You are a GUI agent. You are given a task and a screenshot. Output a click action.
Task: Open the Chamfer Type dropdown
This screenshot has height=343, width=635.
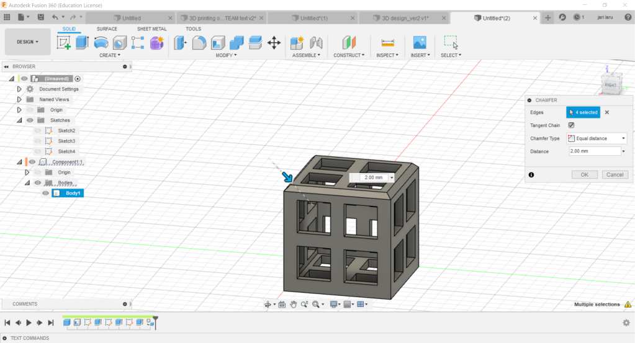(596, 138)
